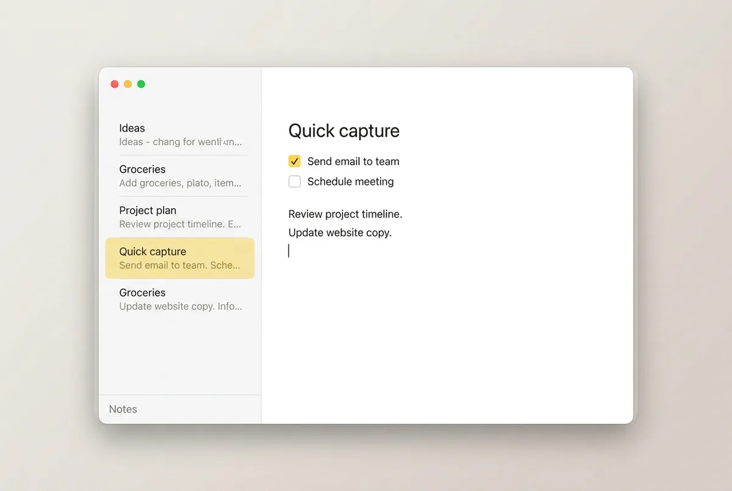Open the Groceries note with Add groceries preview
Viewport: 732px width, 491px height.
point(180,176)
